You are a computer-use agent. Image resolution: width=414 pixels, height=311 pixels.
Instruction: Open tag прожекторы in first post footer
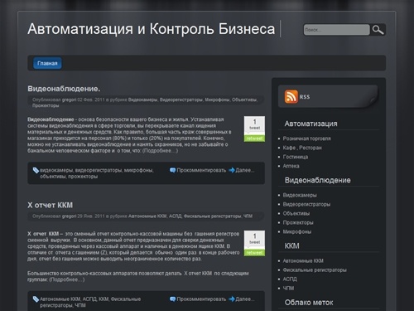click(x=83, y=177)
